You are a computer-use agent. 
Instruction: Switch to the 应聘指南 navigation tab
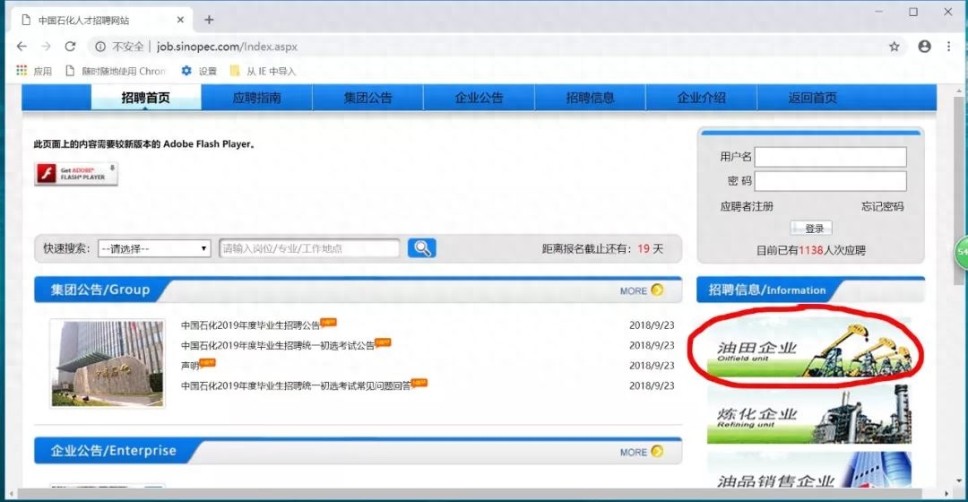pyautogui.click(x=257, y=98)
